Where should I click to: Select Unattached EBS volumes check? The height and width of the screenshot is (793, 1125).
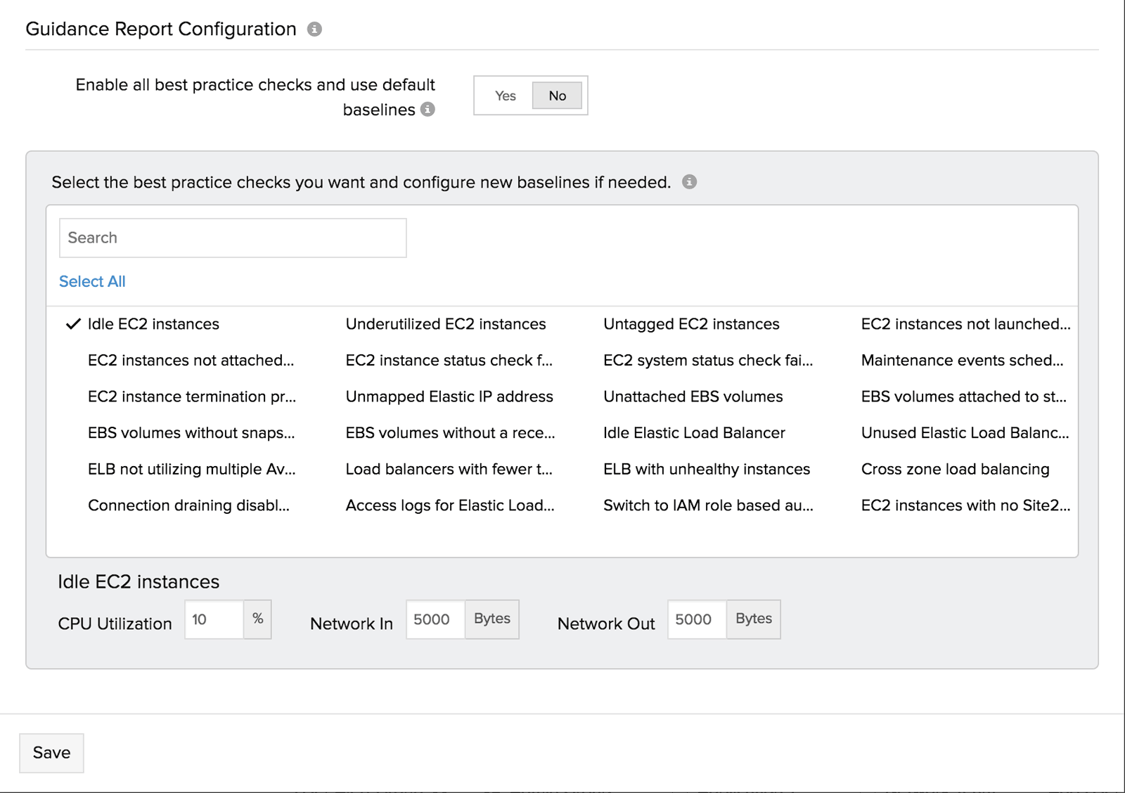click(693, 396)
